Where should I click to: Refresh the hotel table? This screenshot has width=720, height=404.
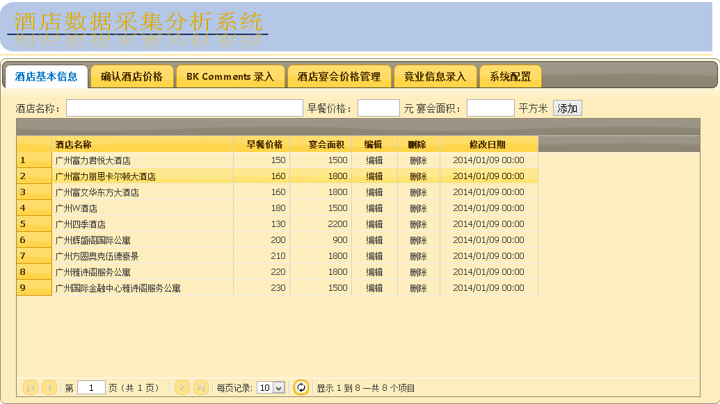tap(301, 387)
